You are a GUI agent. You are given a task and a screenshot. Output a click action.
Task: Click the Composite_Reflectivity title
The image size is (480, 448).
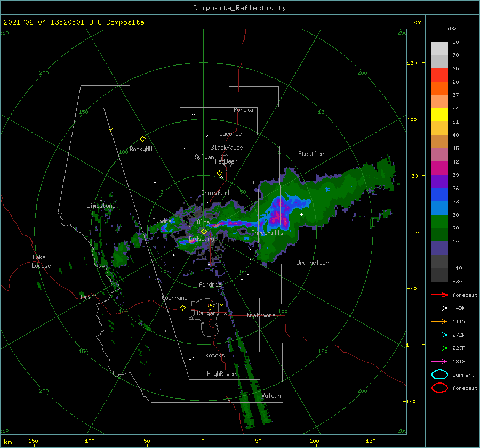pos(240,8)
